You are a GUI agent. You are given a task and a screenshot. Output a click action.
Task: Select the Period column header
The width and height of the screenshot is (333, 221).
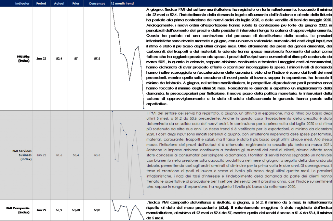tap(42, 4)
